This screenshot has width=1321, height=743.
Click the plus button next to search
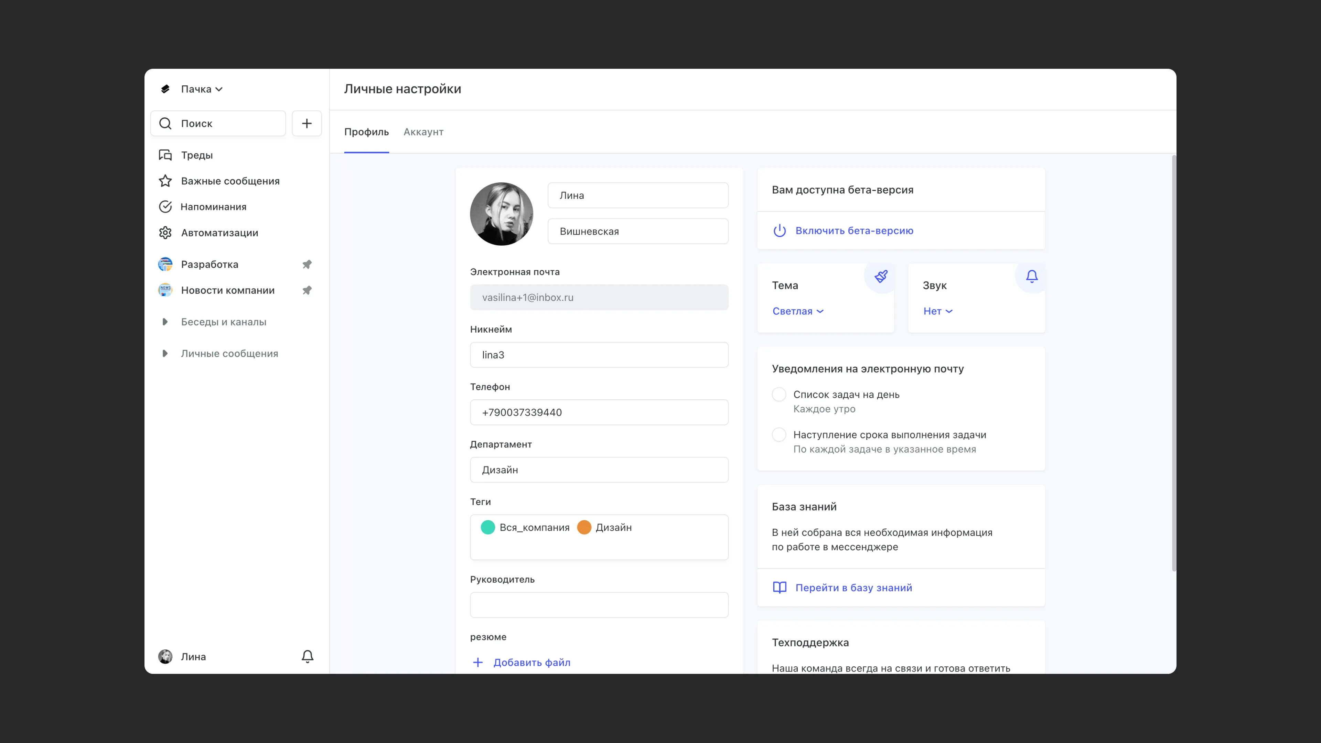click(x=306, y=123)
